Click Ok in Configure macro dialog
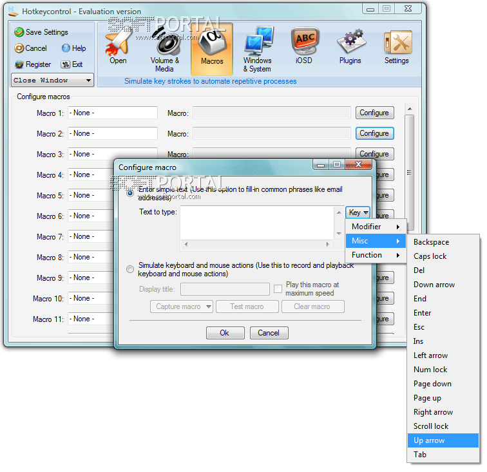Screen dimensions: 487x472 225,333
